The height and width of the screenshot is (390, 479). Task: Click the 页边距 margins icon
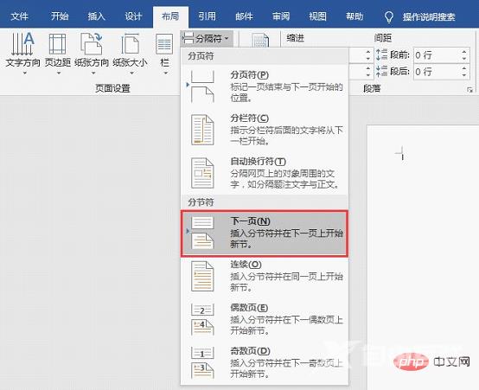pyautogui.click(x=57, y=44)
